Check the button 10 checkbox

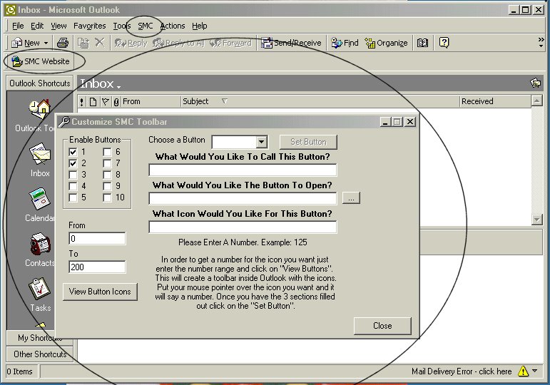tap(107, 197)
